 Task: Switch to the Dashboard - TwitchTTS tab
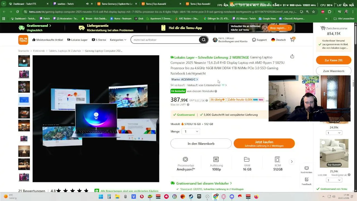click(29, 4)
